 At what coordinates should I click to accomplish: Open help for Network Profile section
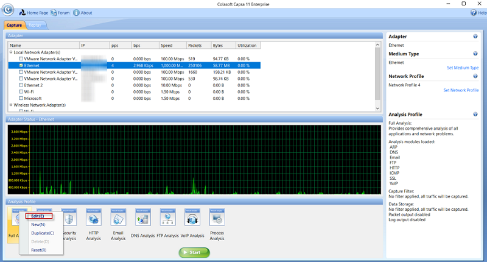click(x=475, y=76)
